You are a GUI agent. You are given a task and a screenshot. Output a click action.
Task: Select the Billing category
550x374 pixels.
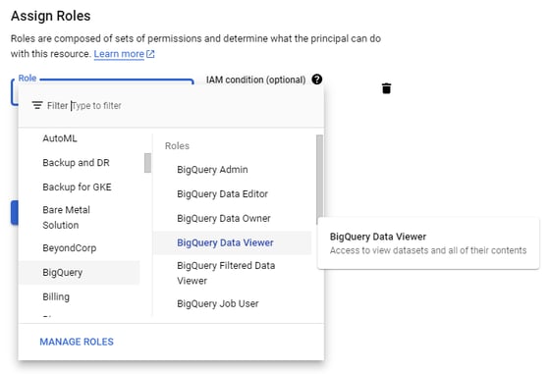[x=56, y=296]
